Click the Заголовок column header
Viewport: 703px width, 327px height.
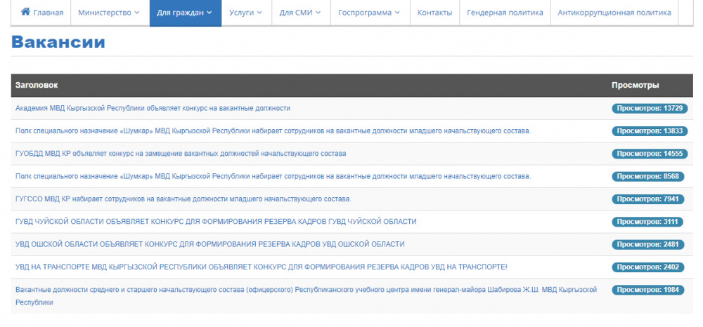(37, 85)
